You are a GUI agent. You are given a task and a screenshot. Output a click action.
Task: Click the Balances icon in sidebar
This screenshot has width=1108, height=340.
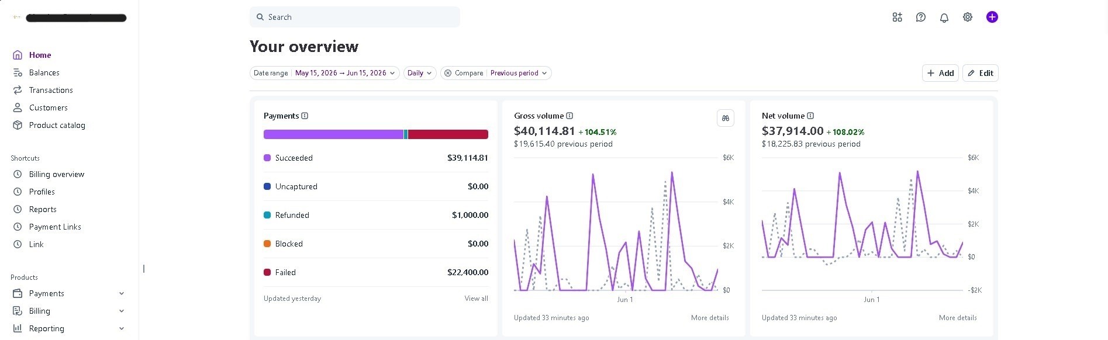pos(18,72)
